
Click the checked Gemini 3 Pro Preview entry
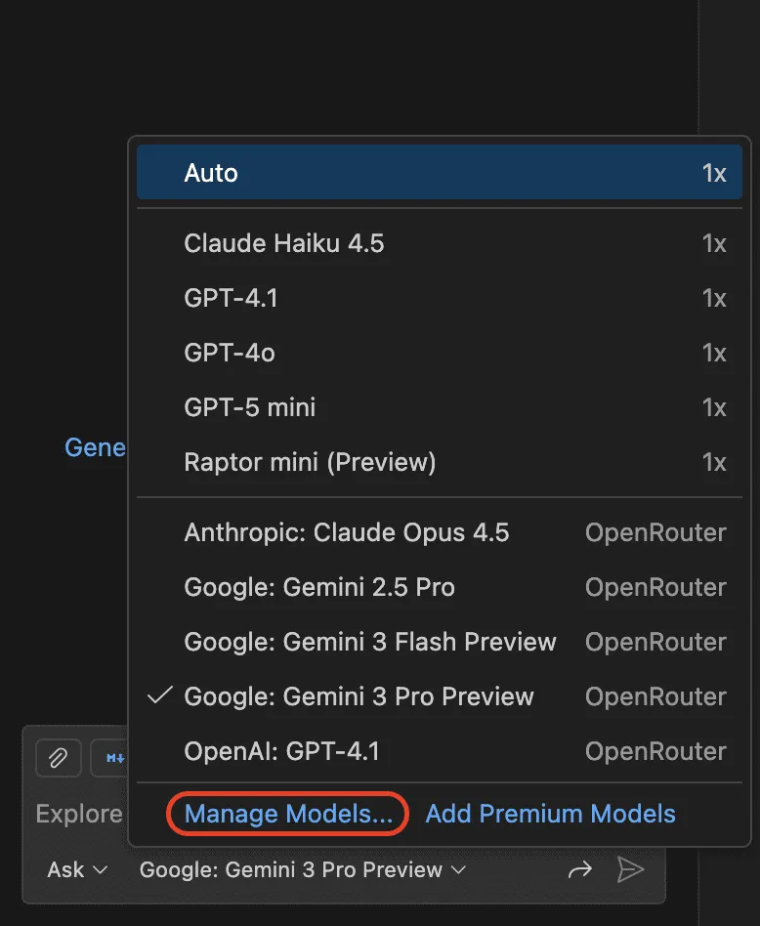tap(439, 696)
